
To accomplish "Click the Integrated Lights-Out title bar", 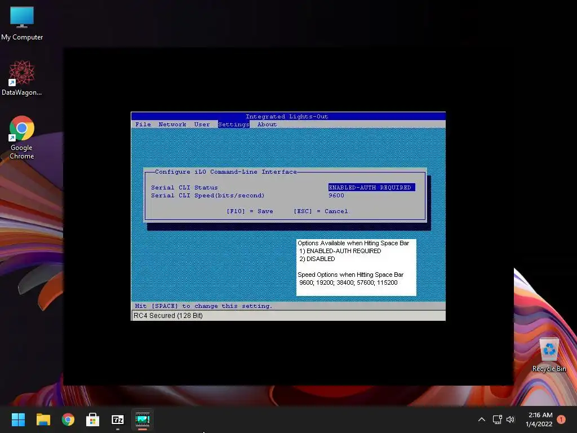I will point(288,116).
